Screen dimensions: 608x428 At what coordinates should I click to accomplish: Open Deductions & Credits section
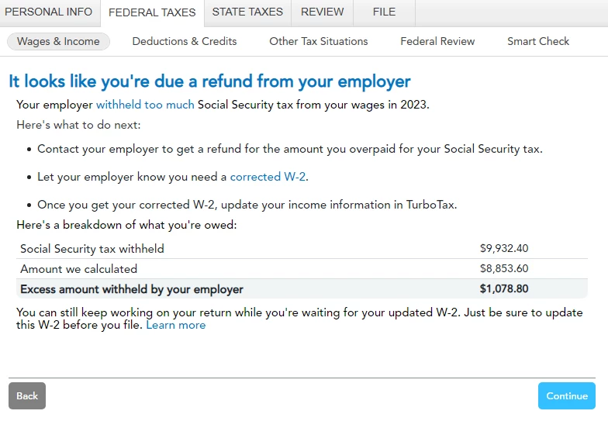(x=185, y=42)
